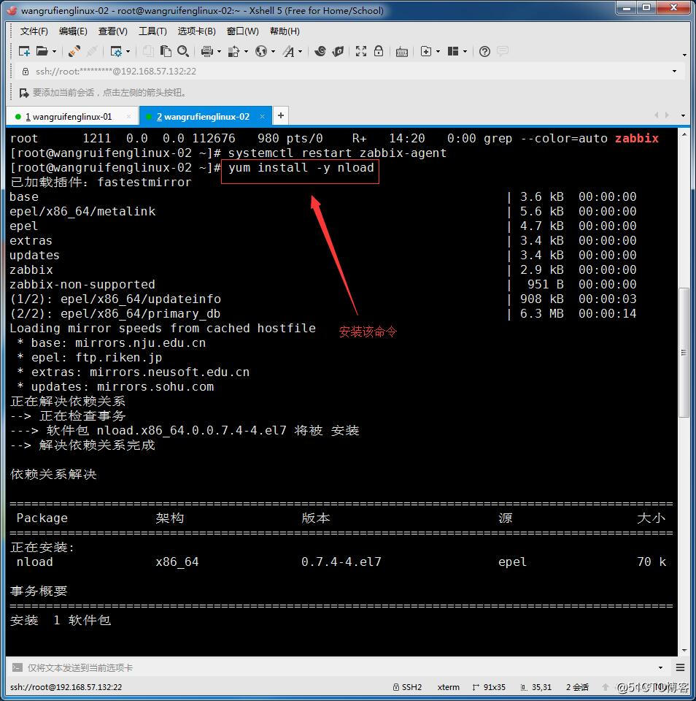The height and width of the screenshot is (701, 696).
Task: Click the plus button to add tab
Action: point(281,115)
